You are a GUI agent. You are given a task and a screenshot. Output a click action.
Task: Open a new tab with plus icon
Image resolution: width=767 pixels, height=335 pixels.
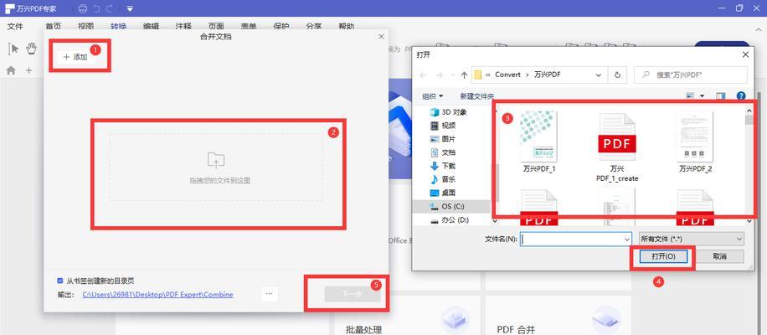[x=28, y=70]
